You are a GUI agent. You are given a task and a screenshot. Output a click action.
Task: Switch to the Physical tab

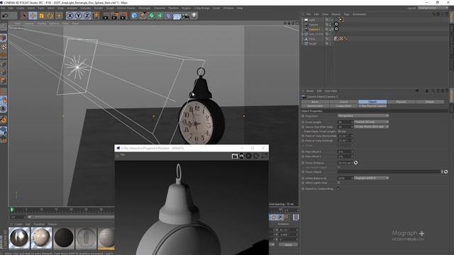tap(401, 102)
